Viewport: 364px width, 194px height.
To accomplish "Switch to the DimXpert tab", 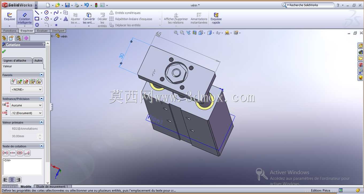I will [x=58, y=31].
